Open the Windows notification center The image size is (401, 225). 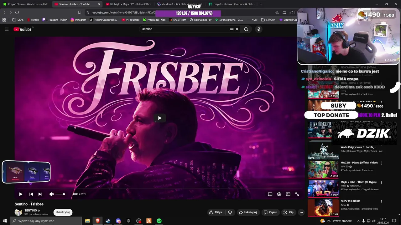coord(394,221)
